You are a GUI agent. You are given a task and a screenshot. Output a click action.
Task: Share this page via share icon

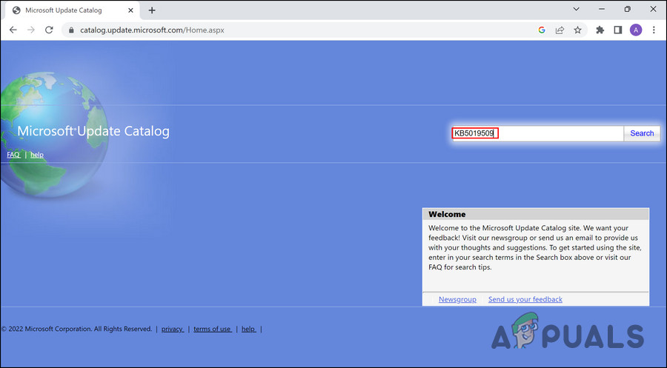[x=560, y=30]
